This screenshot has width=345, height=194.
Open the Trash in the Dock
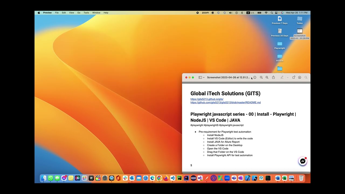tap(301, 178)
